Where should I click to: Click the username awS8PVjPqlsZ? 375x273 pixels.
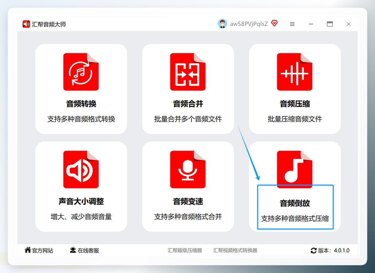point(249,24)
